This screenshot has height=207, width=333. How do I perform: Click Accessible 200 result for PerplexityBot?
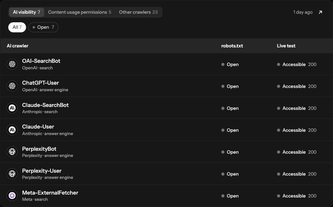(x=297, y=152)
